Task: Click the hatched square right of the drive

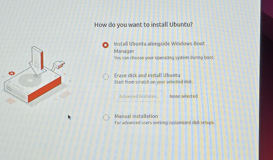Action: (66, 95)
